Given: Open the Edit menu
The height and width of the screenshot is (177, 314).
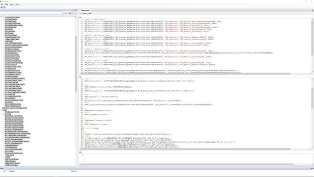Looking at the screenshot, I should pos(6,4).
